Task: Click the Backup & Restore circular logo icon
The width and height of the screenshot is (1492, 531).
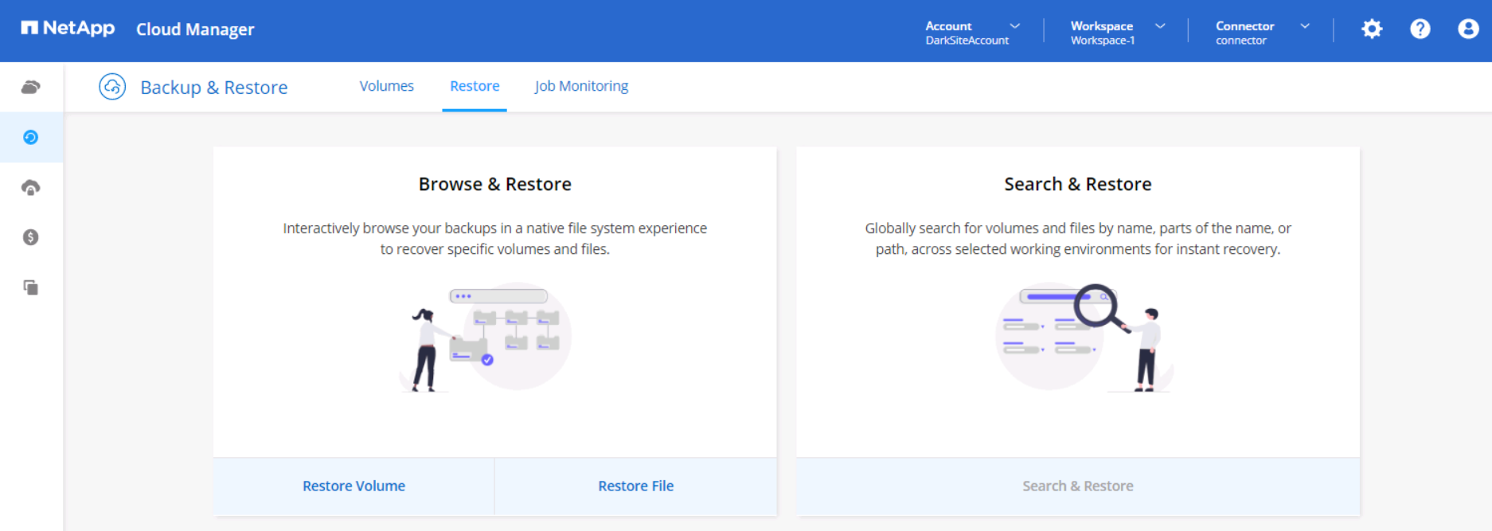Action: click(112, 86)
